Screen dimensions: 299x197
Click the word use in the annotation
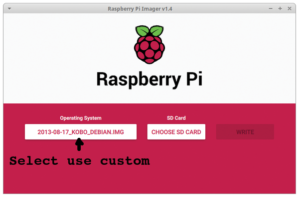(79, 162)
